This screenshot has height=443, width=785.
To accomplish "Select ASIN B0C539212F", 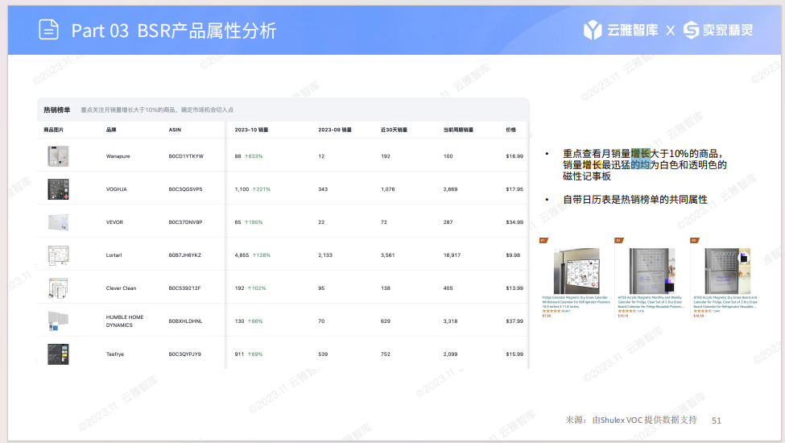I will (184, 288).
